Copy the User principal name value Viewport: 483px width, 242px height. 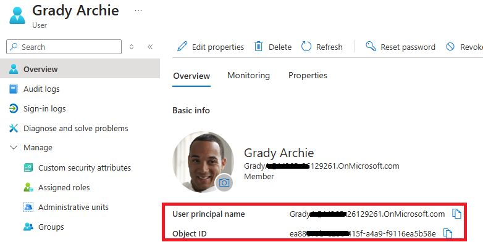[456, 214]
